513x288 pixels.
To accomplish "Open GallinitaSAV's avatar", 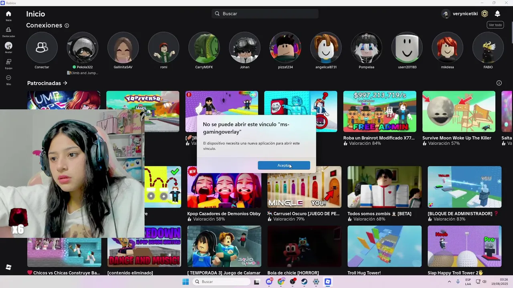I will (123, 48).
